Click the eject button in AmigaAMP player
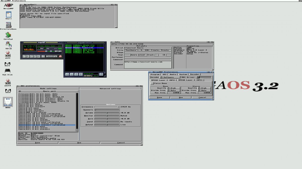 (x=43, y=56)
